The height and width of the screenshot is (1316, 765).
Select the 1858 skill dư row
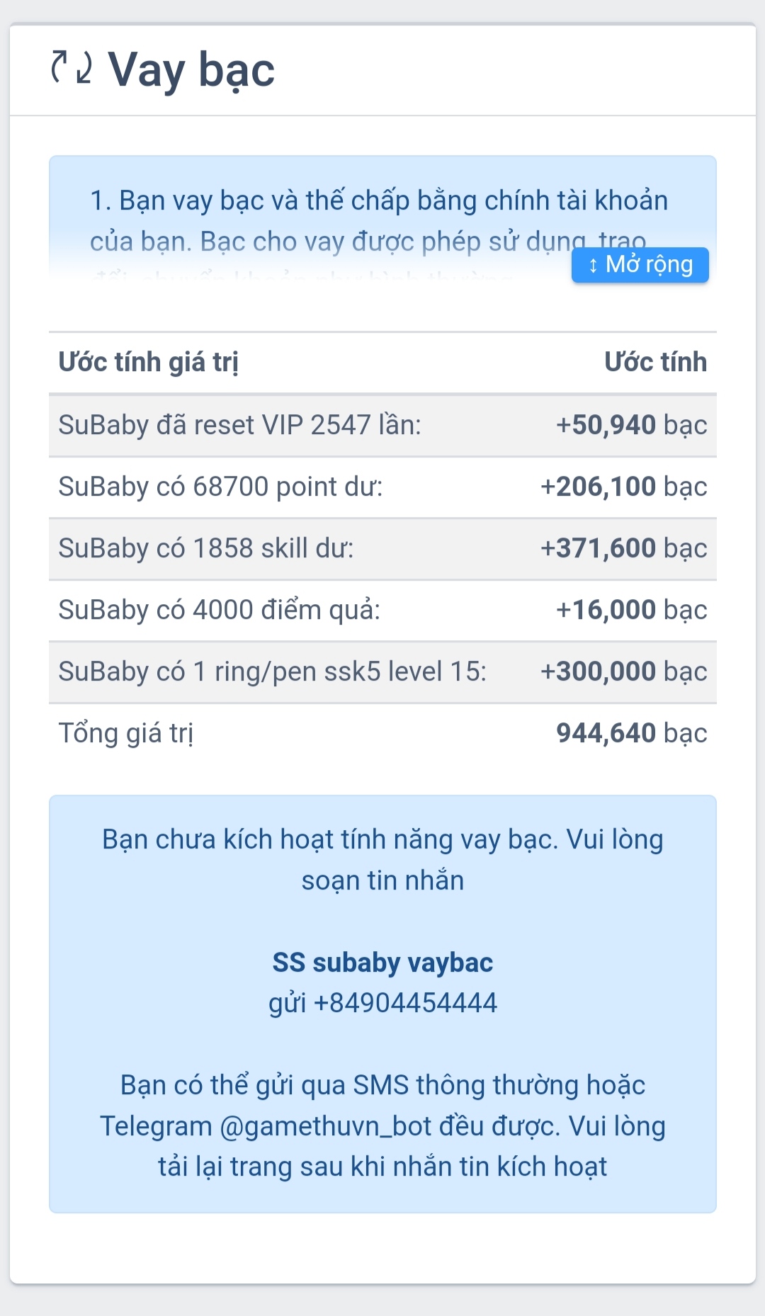(x=205, y=548)
